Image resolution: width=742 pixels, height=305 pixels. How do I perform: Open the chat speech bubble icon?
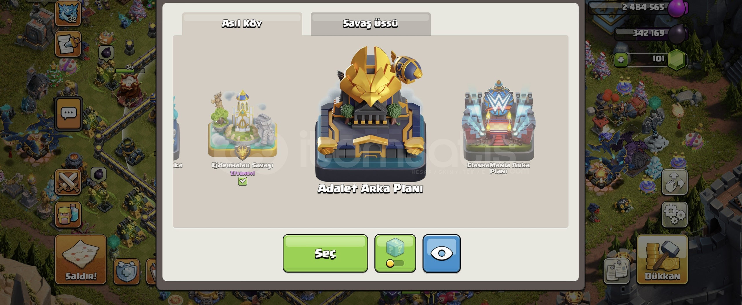pyautogui.click(x=69, y=113)
